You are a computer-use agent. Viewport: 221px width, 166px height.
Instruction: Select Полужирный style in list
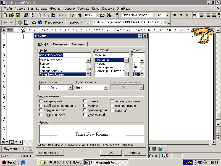(x=109, y=67)
